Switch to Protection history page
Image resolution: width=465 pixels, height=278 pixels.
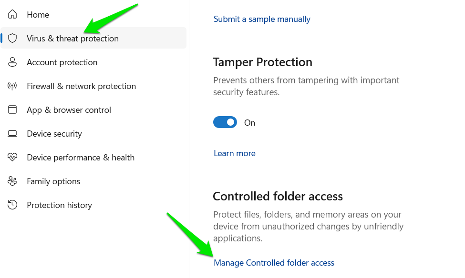pyautogui.click(x=59, y=205)
